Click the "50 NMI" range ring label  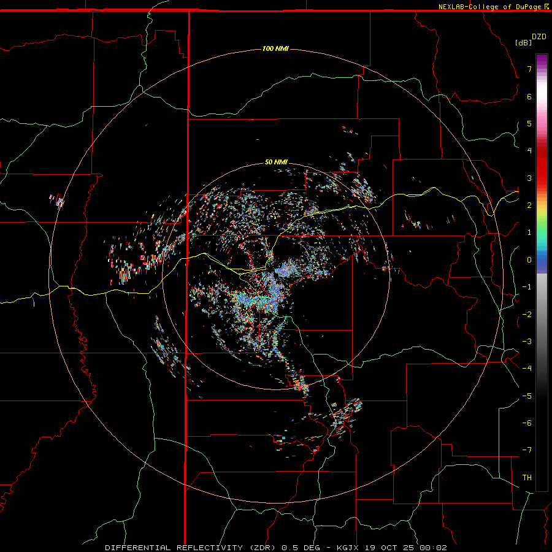276,162
